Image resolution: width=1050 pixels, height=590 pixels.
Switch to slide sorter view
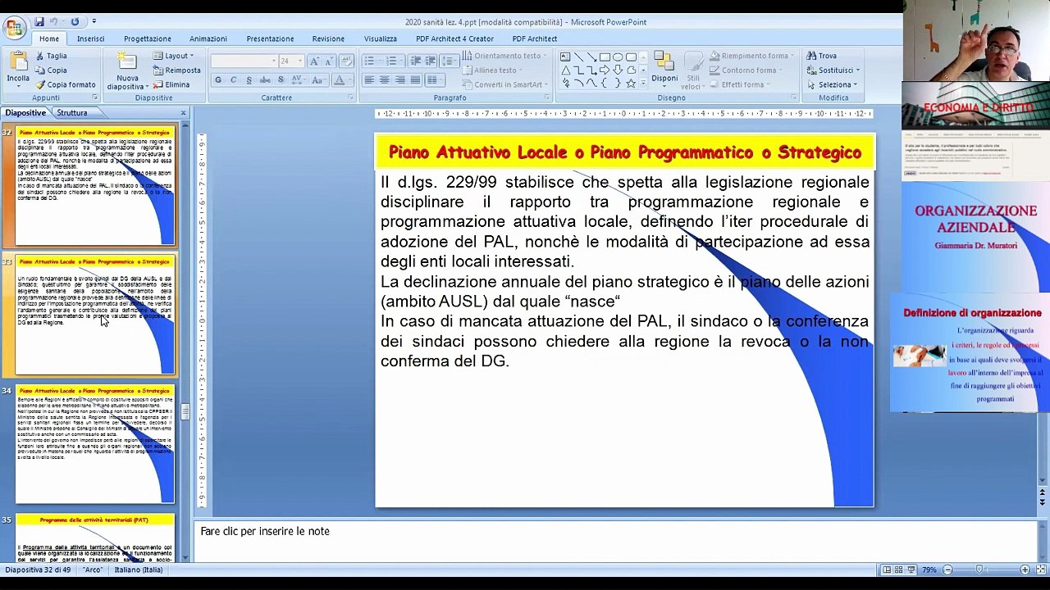[x=899, y=570]
